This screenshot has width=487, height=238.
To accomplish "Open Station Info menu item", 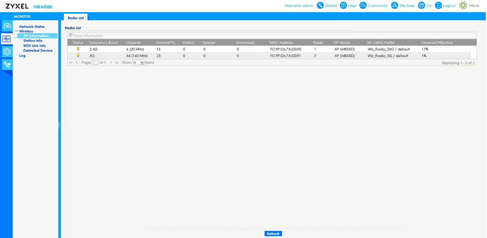I will pyautogui.click(x=33, y=41).
